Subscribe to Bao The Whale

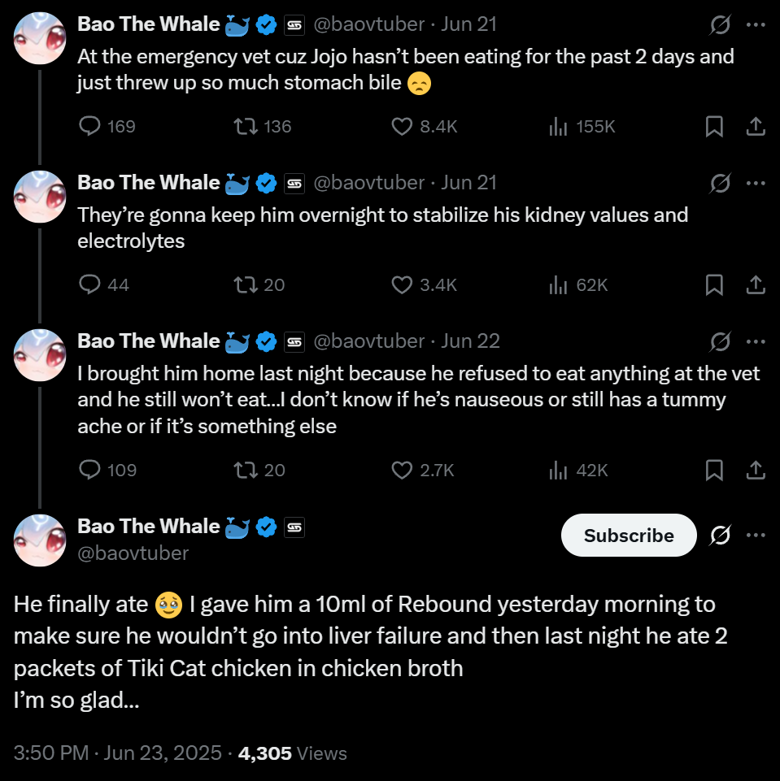pos(629,536)
